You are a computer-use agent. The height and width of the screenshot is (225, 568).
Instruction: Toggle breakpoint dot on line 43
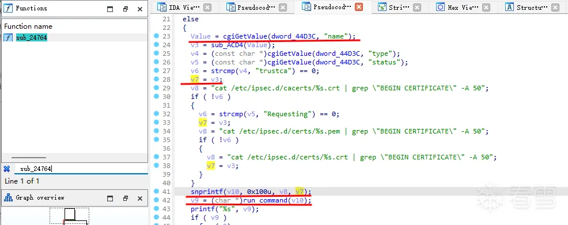click(x=156, y=208)
